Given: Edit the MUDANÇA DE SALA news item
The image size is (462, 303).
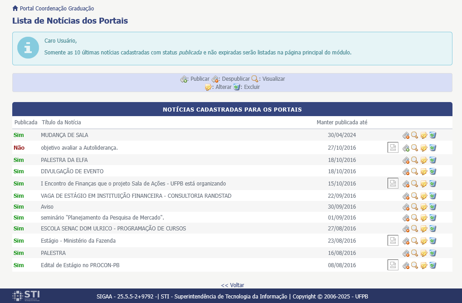Looking at the screenshot, I should pyautogui.click(x=424, y=135).
